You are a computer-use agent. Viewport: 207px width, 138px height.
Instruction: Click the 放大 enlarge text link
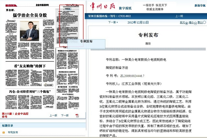pyautogui.click(x=182, y=23)
